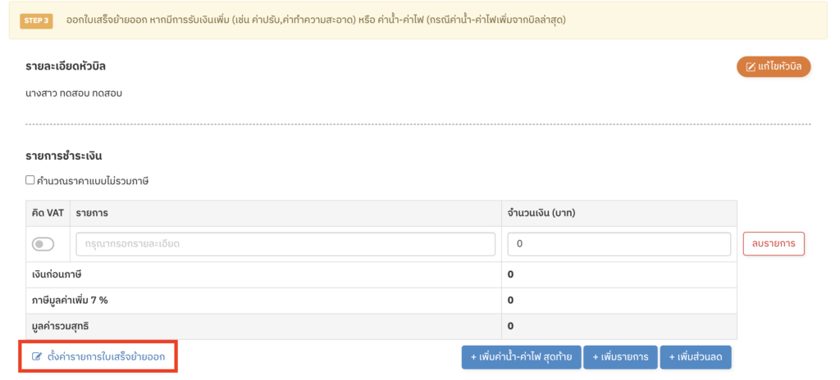Click the edit icon beside ตั้งค่ารายการใบเสร็จย้ายออก
The width and height of the screenshot is (840, 380).
pos(37,357)
